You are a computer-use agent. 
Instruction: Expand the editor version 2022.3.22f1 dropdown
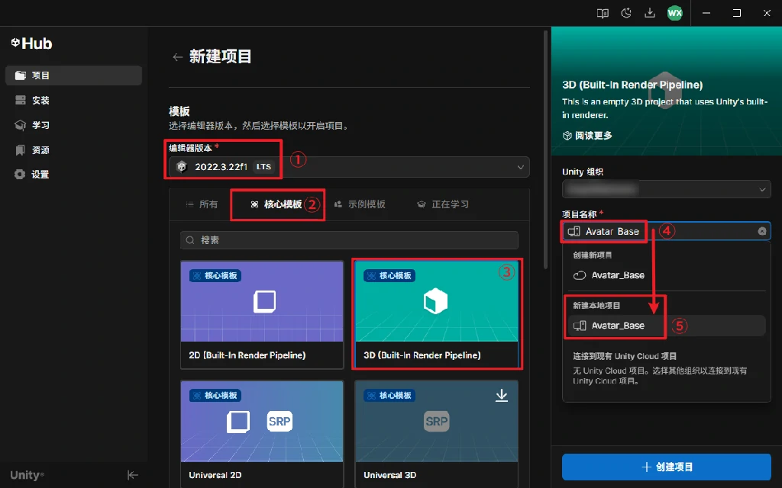pos(349,167)
